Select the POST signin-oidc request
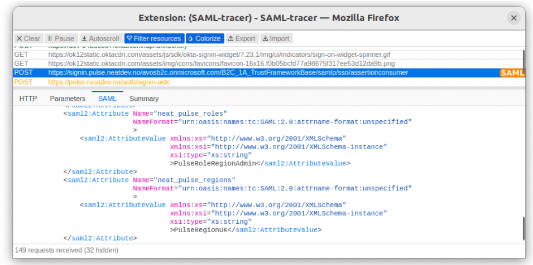This screenshot has height=265, width=533. (268, 82)
